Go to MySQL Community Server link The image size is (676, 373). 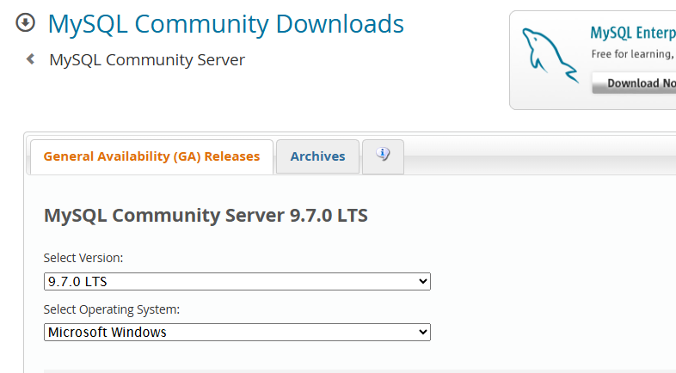(x=147, y=59)
